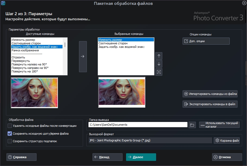Select Соотношение сторон in selected commands
Viewport: 247px width, 166px height.
pyautogui.click(x=113, y=43)
